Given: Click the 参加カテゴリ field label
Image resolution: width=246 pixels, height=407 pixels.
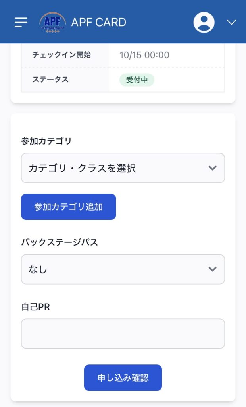Looking at the screenshot, I should coord(46,141).
